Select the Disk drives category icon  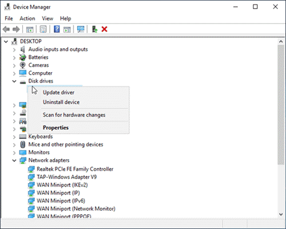[23, 82]
